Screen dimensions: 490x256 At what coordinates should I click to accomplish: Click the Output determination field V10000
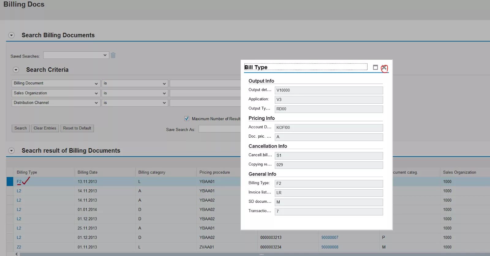329,90
